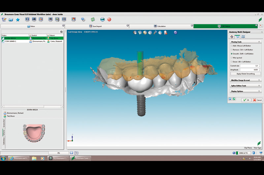This screenshot has height=175, width=264.
Task: Open Internet Explorer from the taskbar
Action: (x=19, y=158)
